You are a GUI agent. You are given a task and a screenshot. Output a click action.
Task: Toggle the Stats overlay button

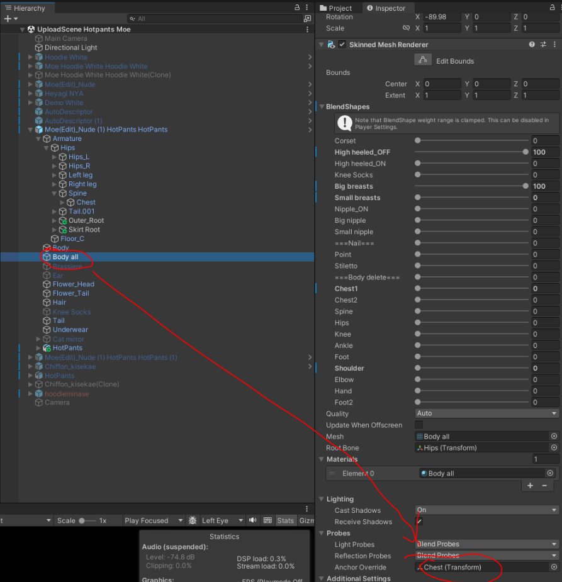[x=285, y=520]
